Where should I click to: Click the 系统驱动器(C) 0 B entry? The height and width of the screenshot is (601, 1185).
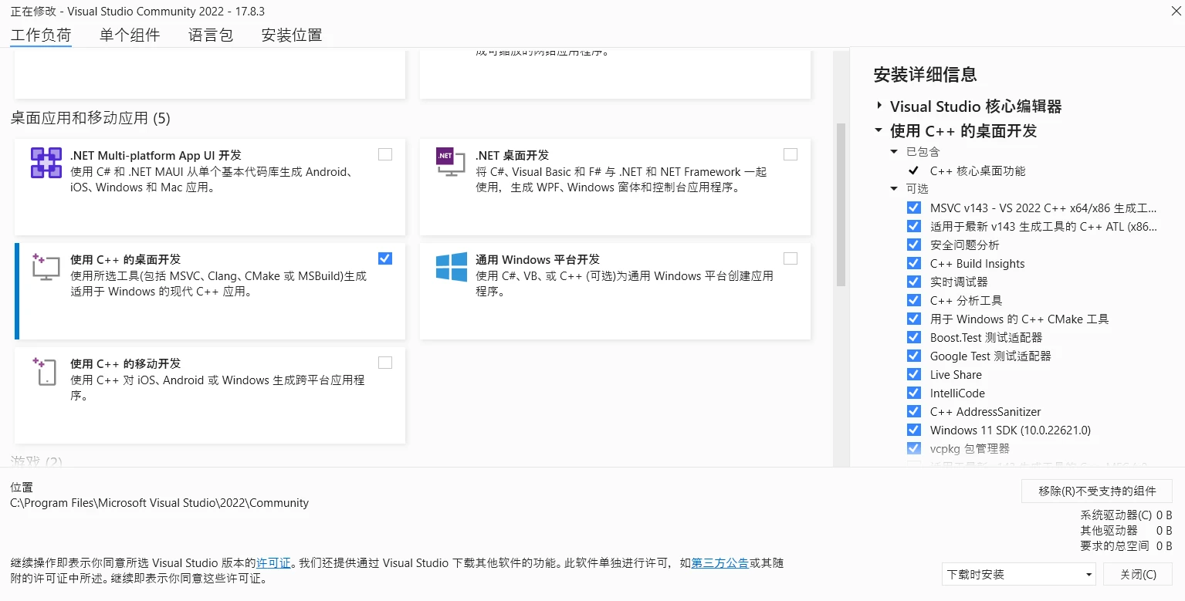click(1126, 515)
